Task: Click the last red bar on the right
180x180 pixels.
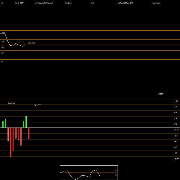Action: pyautogui.click(x=29, y=134)
